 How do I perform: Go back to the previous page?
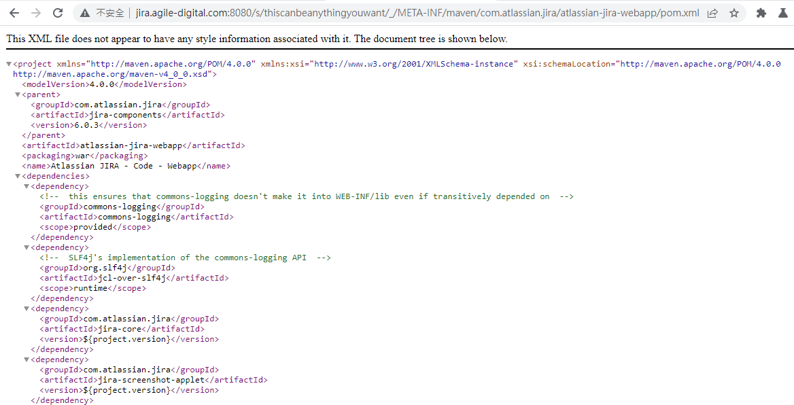[14, 13]
